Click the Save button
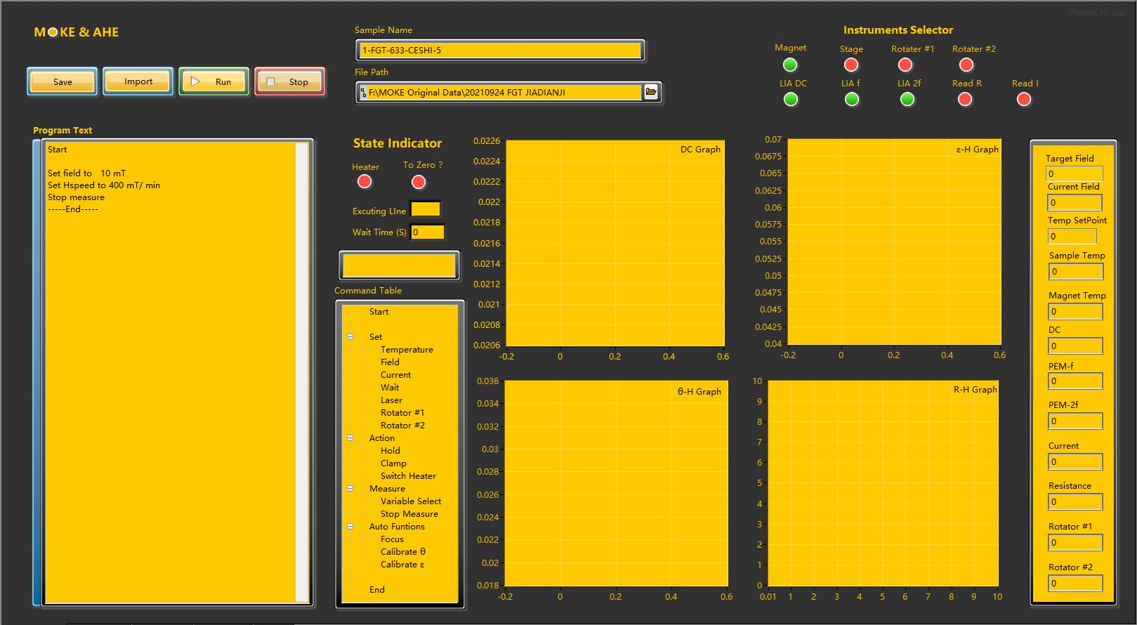This screenshot has height=625, width=1137. pyautogui.click(x=63, y=81)
